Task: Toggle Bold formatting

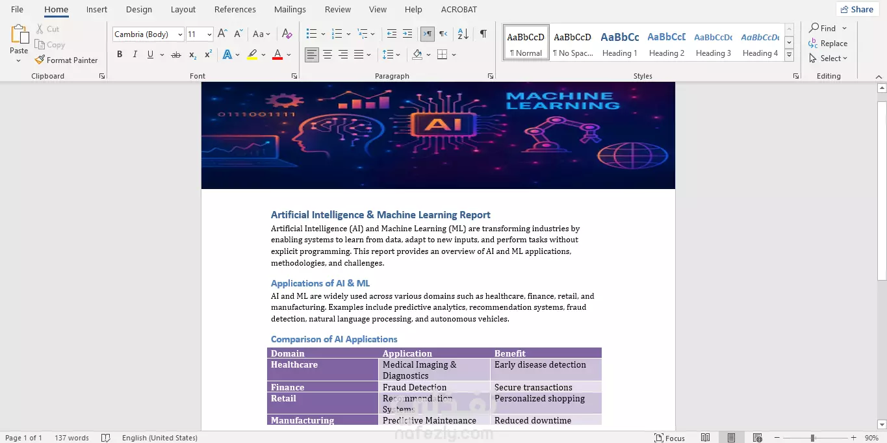Action: click(x=120, y=55)
